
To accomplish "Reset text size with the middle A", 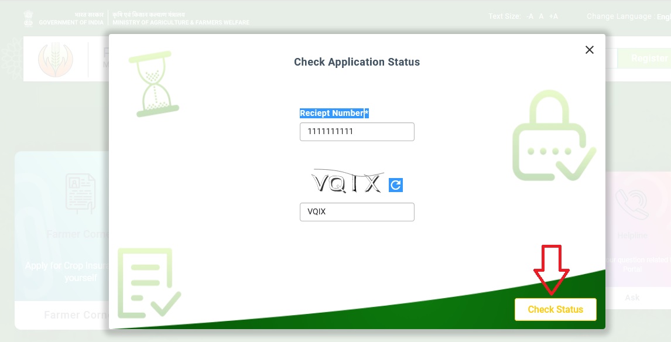I will (542, 16).
